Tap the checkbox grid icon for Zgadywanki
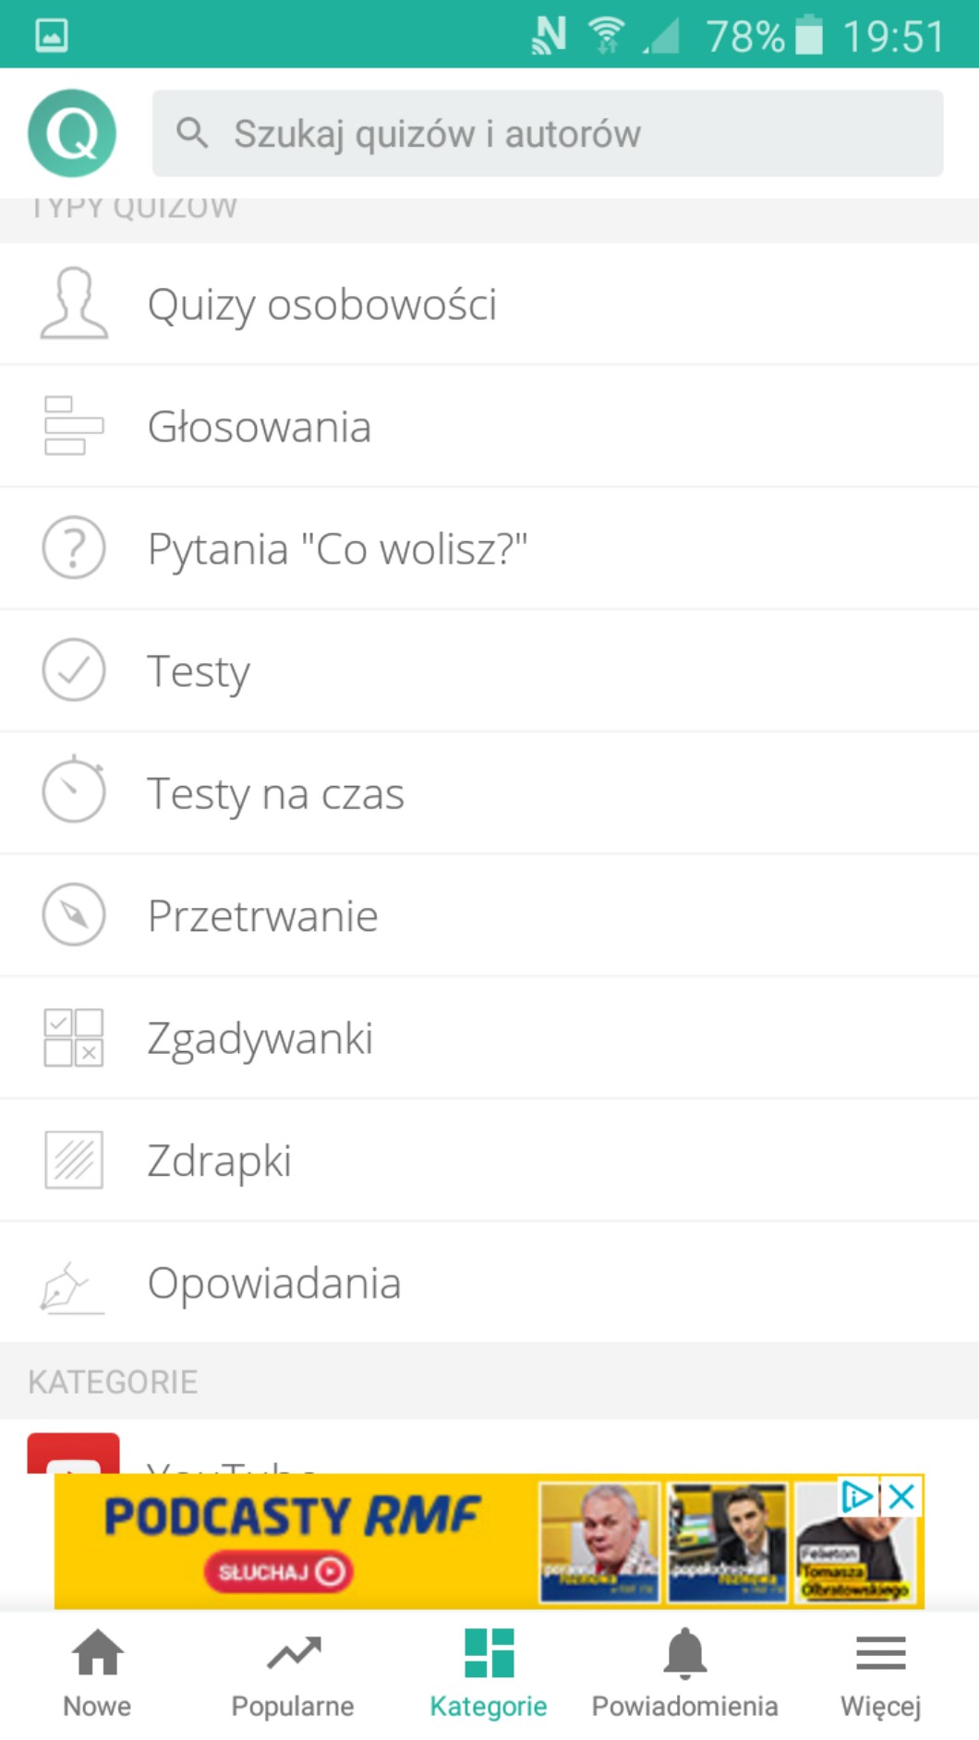Screen dimensions: 979x1740 tap(74, 1037)
